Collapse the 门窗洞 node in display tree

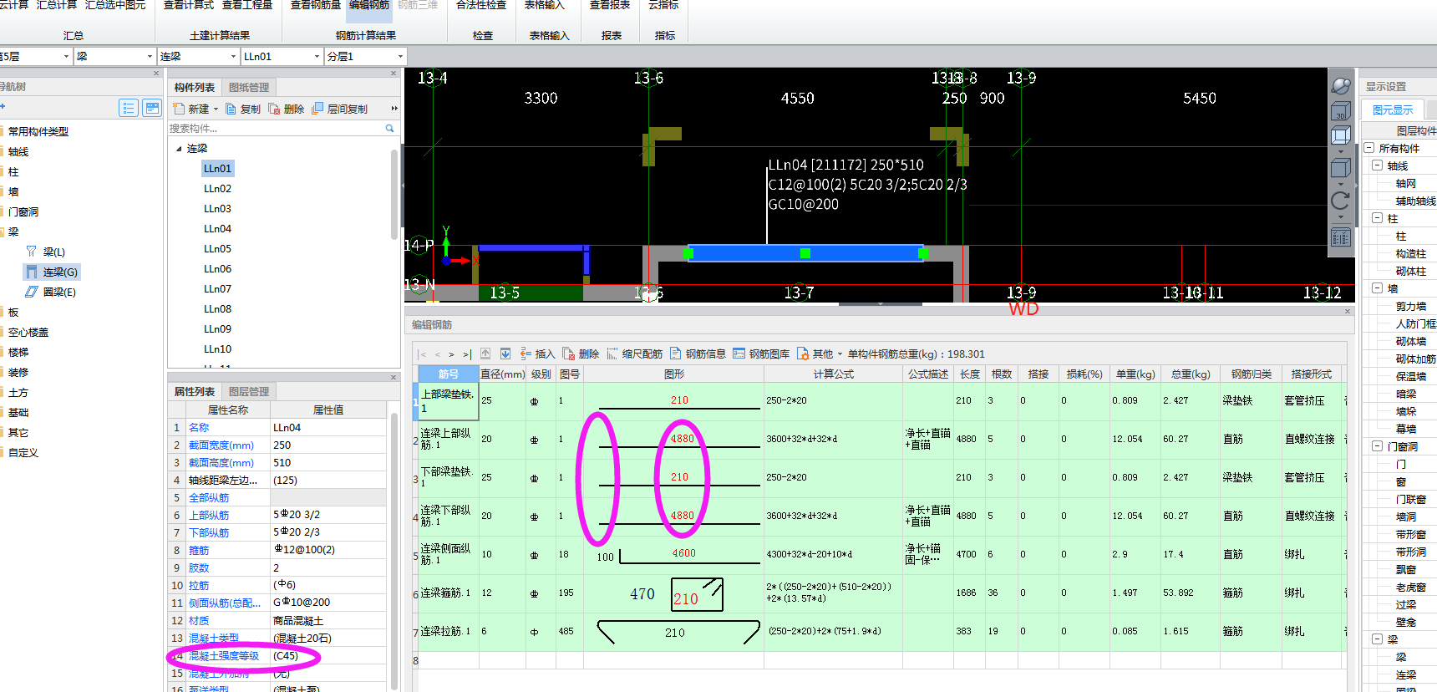[x=1377, y=446]
